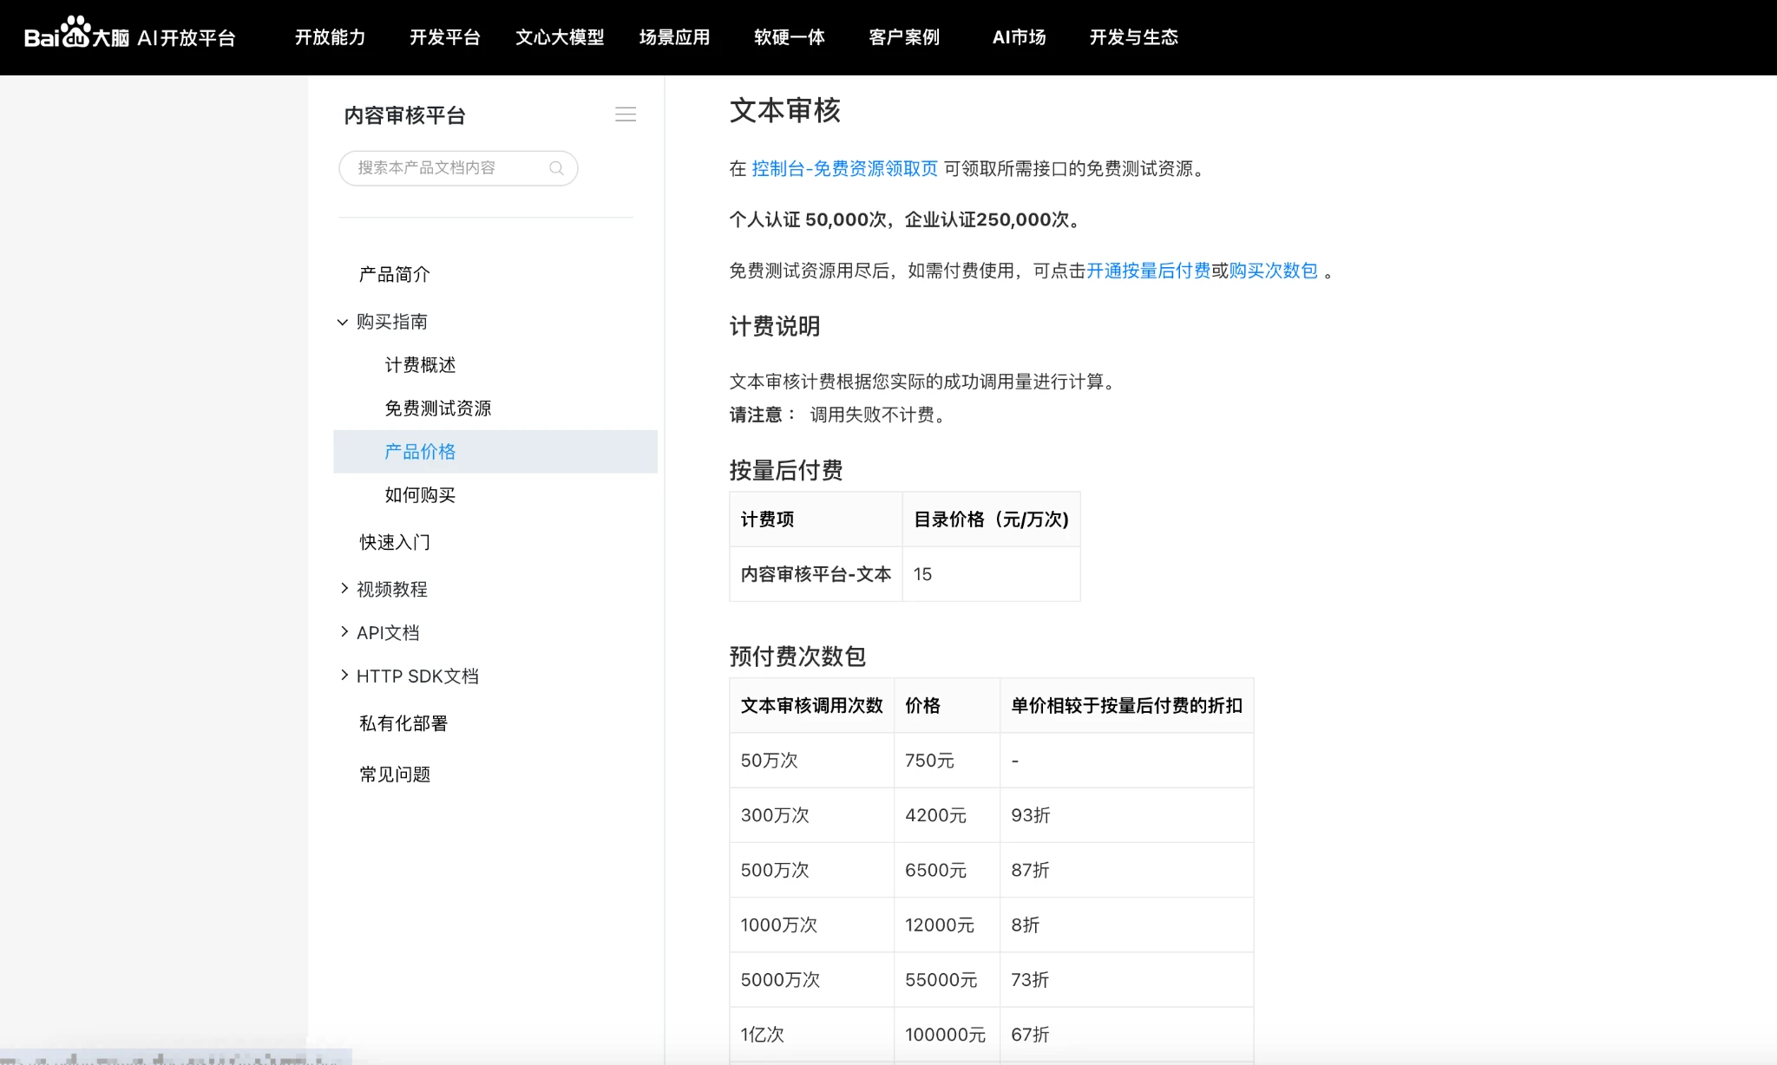1777x1065 pixels.
Task: Click the search magnifier icon
Action: (x=556, y=168)
